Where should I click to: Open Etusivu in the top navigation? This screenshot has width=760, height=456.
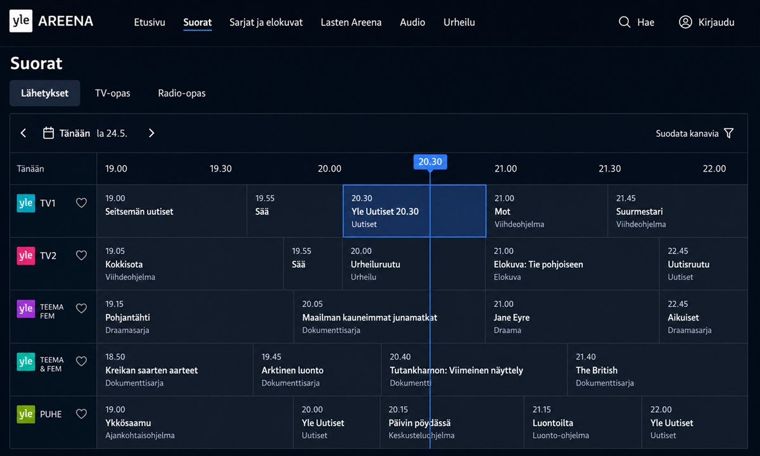[x=149, y=22]
